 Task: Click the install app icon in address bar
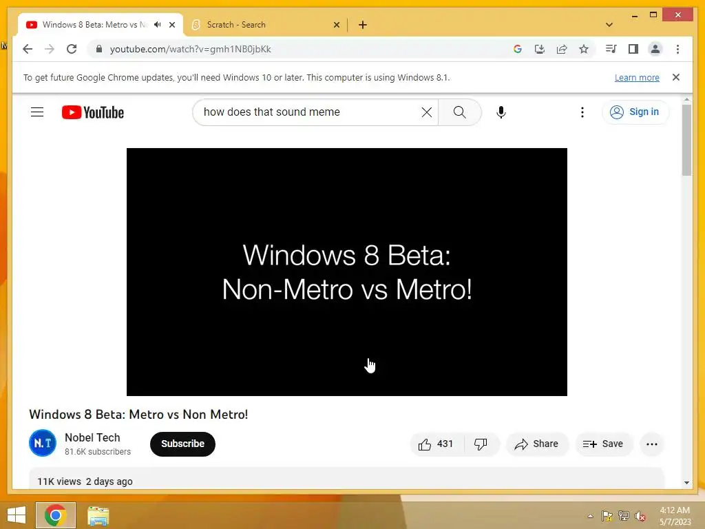click(x=540, y=49)
